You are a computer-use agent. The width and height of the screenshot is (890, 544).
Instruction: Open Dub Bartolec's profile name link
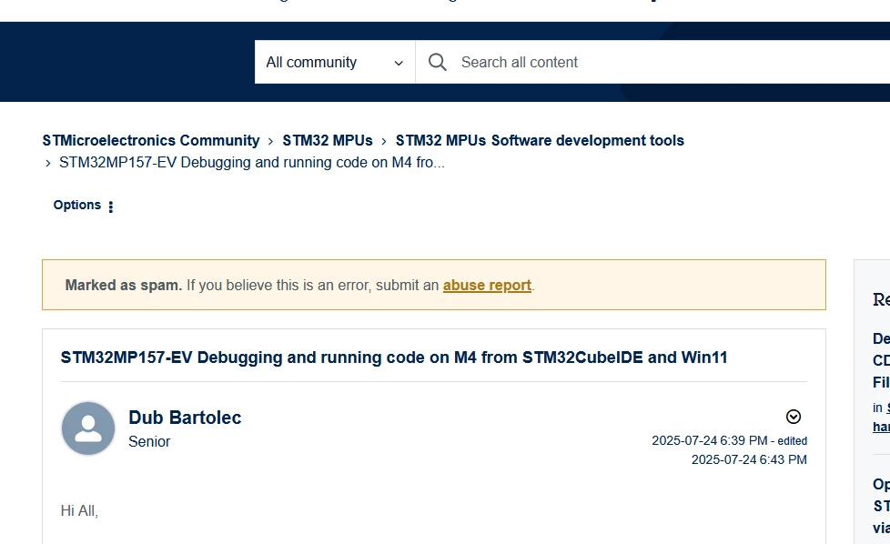pos(185,418)
